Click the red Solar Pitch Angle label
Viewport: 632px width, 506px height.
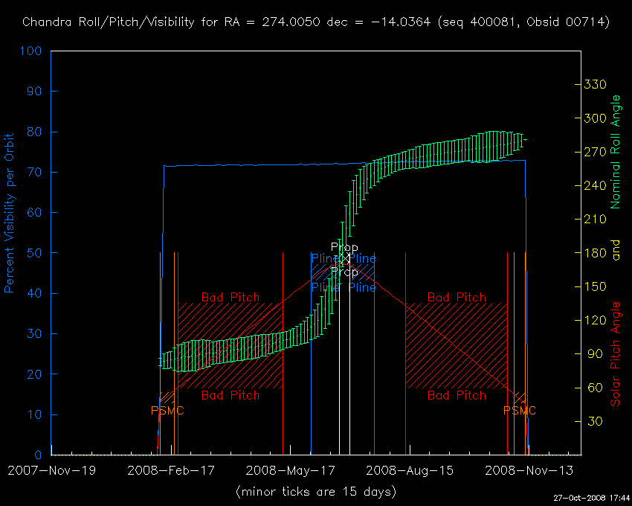pos(616,353)
